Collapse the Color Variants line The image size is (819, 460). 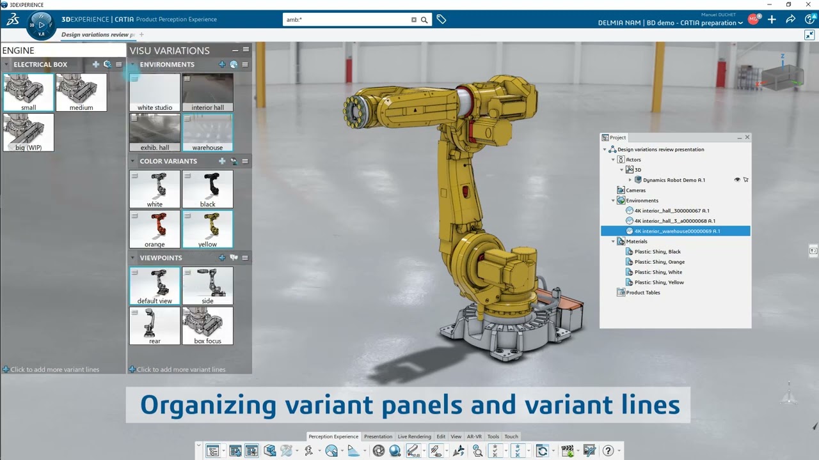132,161
